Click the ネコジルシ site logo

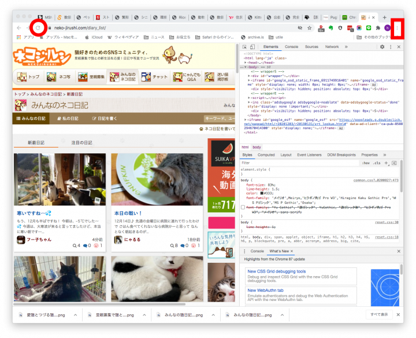(x=42, y=57)
